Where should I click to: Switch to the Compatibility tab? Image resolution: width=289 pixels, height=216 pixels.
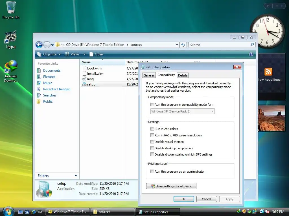[166, 75]
